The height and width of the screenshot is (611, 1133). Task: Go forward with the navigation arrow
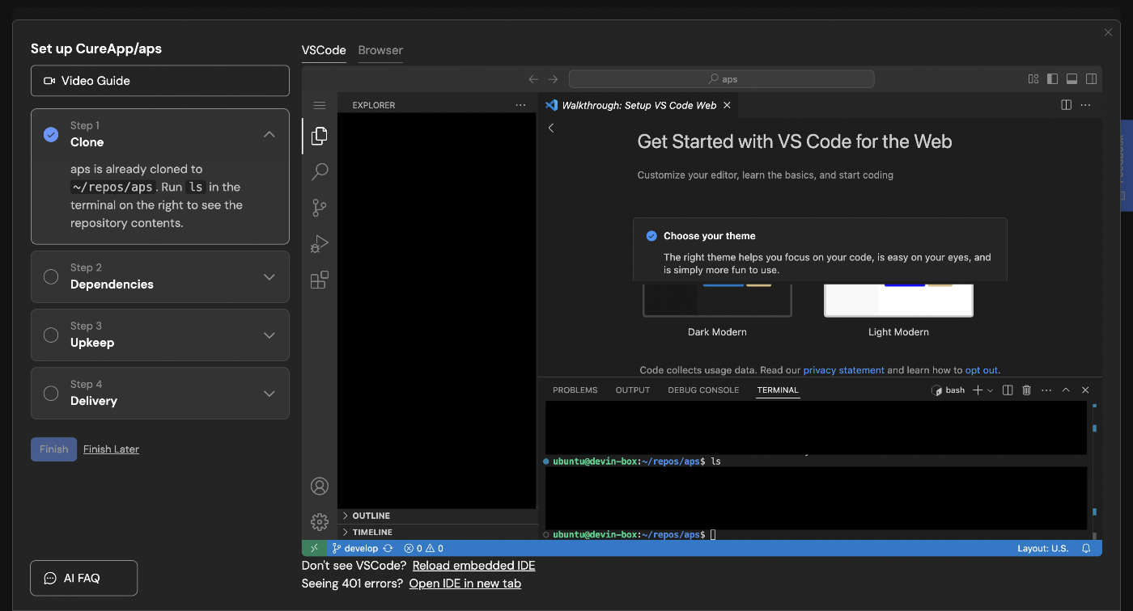tap(554, 79)
